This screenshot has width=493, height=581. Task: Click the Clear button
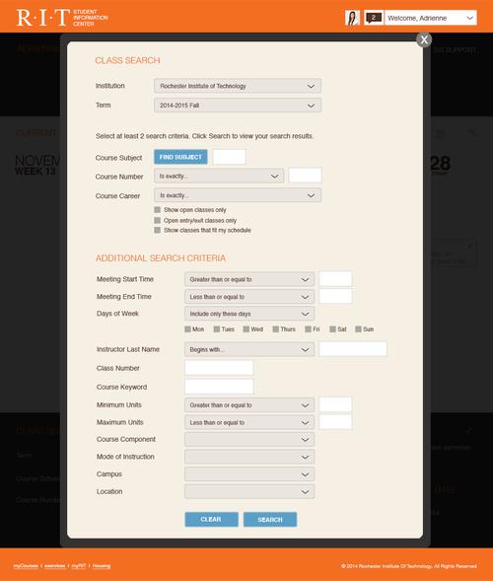(212, 520)
